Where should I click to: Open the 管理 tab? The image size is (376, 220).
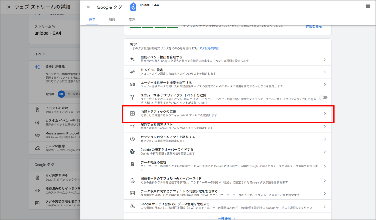pyautogui.click(x=132, y=19)
